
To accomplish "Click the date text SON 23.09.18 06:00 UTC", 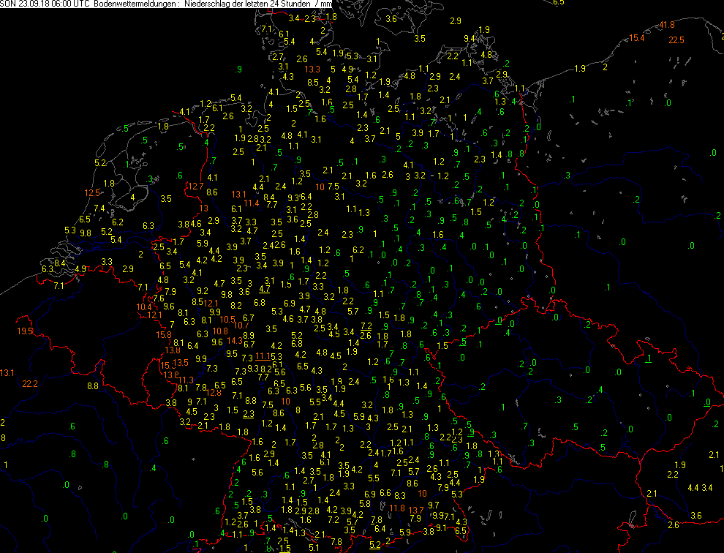I will (45, 4).
